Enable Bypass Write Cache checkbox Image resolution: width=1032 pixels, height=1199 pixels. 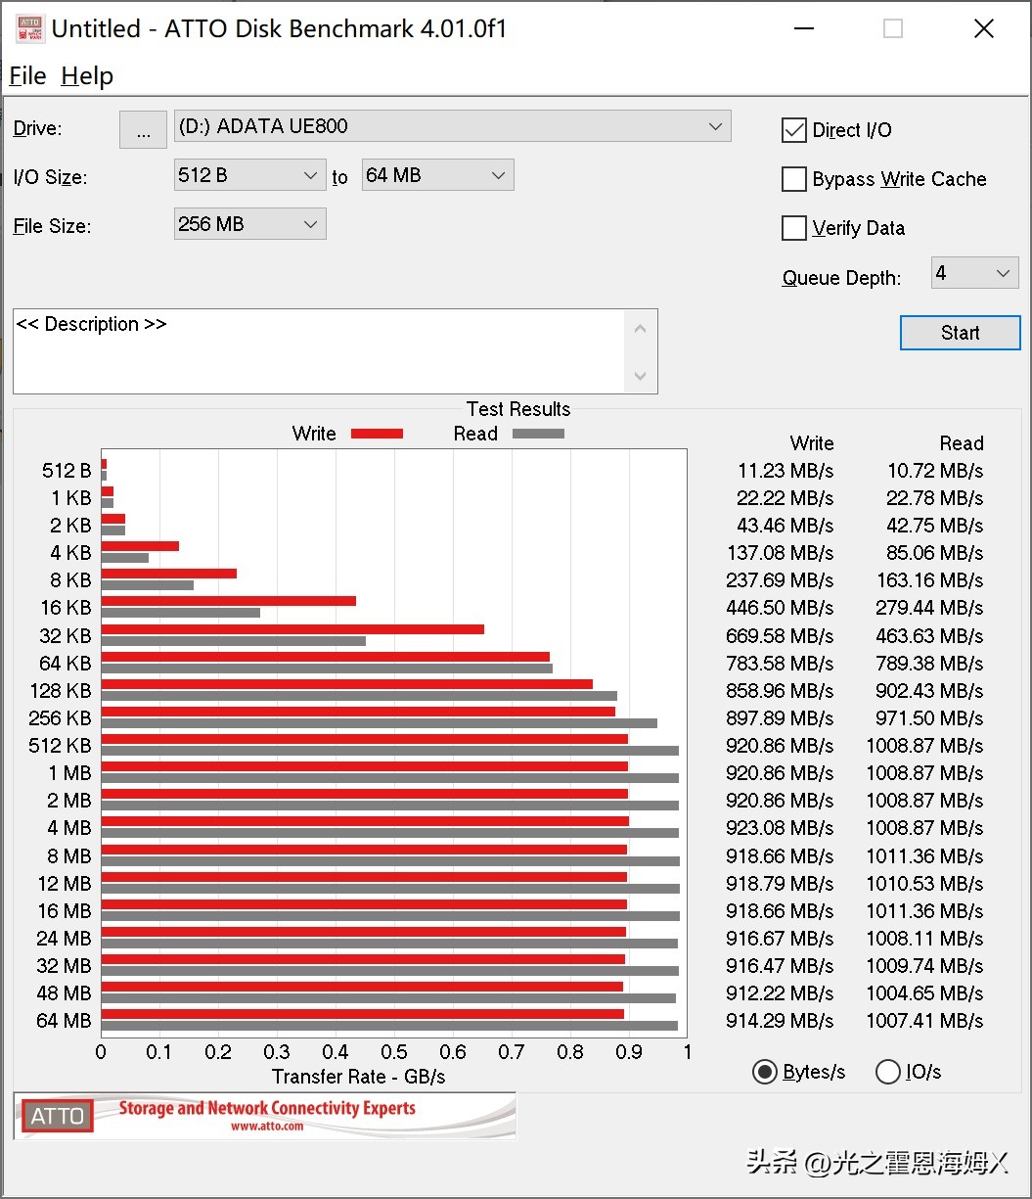(x=793, y=179)
